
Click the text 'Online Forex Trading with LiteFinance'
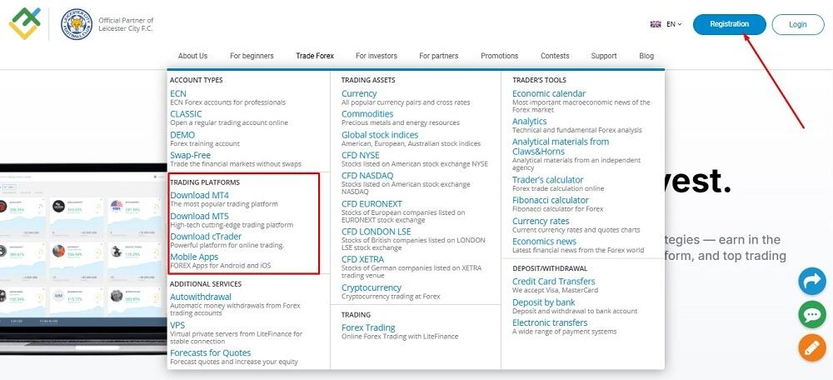[400, 337]
